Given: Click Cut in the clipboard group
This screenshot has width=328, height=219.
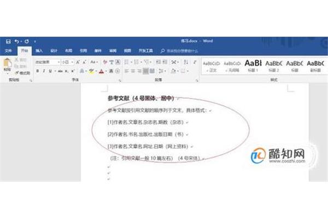Looking at the screenshot, I should [x=21, y=60].
